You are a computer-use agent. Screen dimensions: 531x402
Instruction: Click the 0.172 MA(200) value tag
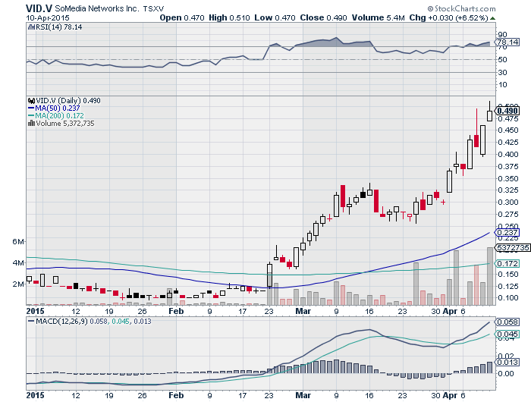(506, 263)
